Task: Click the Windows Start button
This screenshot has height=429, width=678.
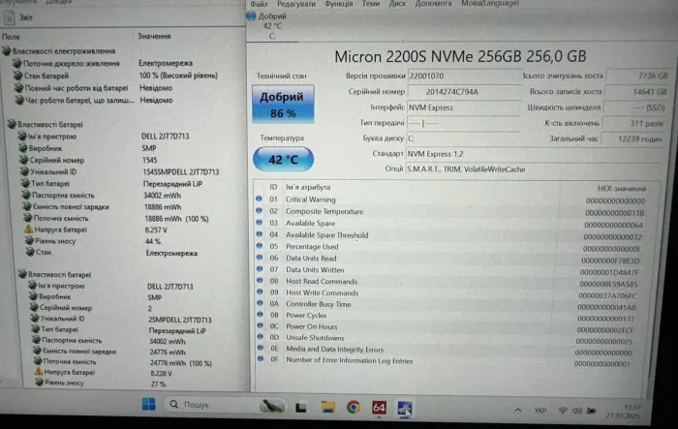Action: pos(147,405)
